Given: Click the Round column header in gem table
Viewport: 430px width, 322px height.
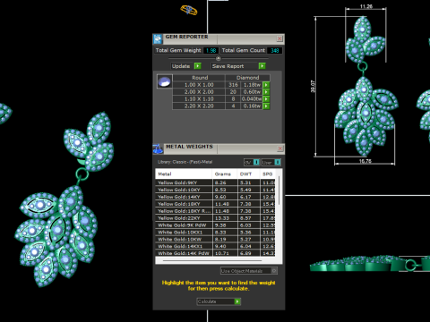Looking at the screenshot, I should click(199, 78).
